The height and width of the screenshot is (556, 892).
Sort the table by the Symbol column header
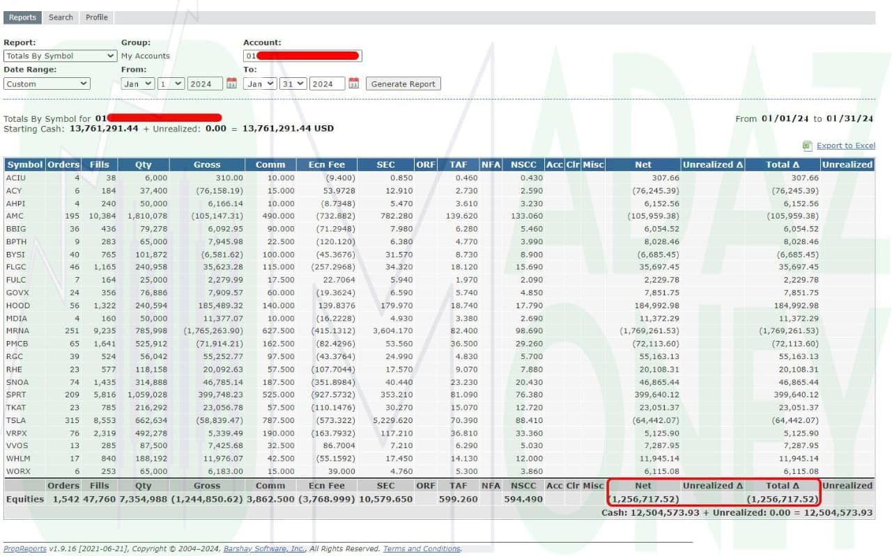tap(24, 164)
